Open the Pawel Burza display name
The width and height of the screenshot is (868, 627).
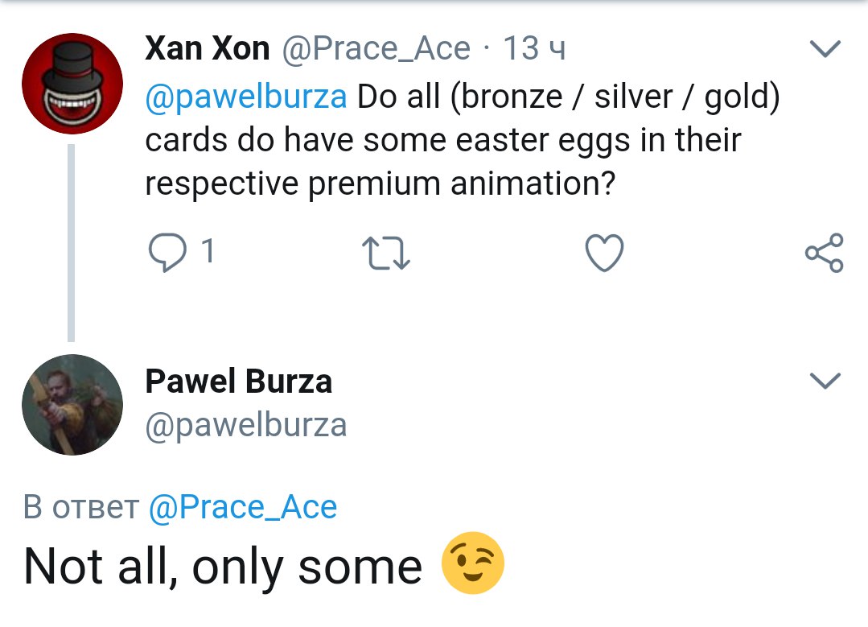click(x=238, y=381)
